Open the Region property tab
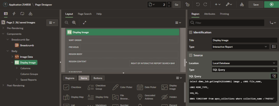 (x=195, y=14)
